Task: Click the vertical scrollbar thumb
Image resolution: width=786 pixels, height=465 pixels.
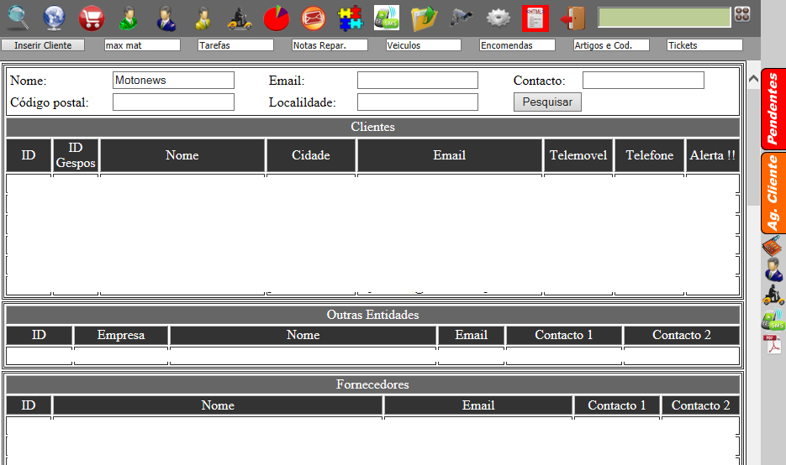Action: pos(753,147)
